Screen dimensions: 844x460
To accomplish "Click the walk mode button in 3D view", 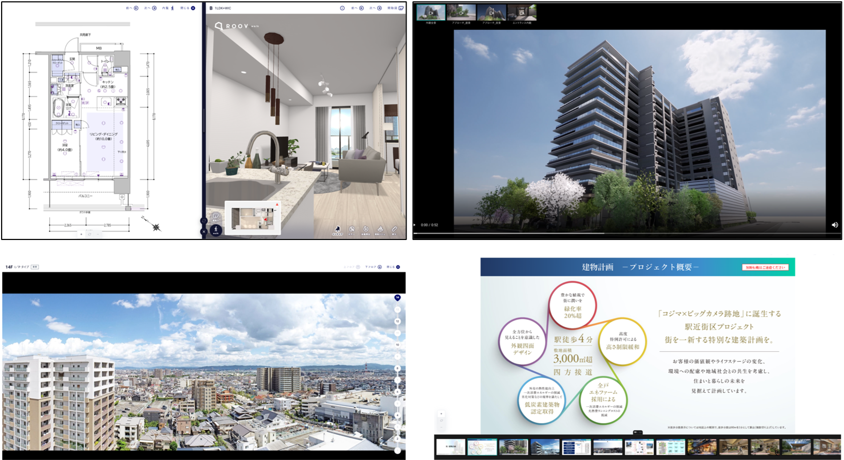I will (216, 229).
